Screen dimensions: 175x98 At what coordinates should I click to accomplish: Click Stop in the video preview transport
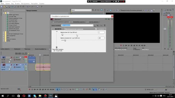tap(134, 45)
